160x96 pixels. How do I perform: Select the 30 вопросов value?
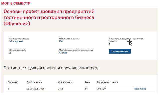tap(16, 41)
